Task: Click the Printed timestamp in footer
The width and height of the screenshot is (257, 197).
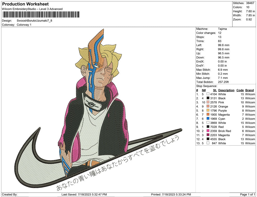Action: (x=171, y=194)
